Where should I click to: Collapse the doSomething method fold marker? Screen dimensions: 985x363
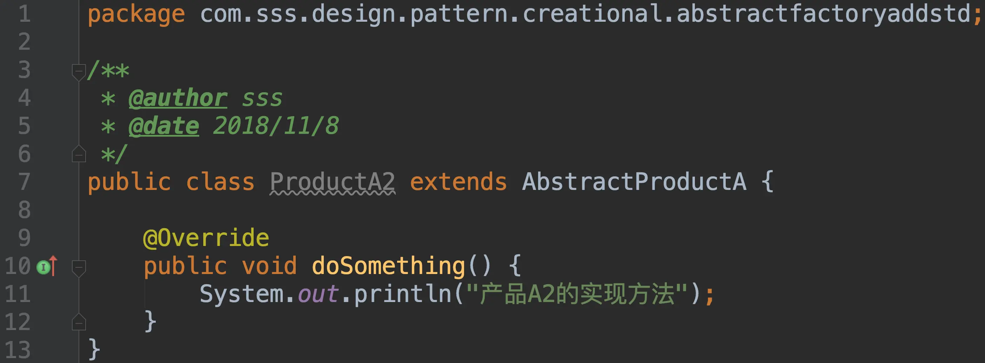pos(79,268)
